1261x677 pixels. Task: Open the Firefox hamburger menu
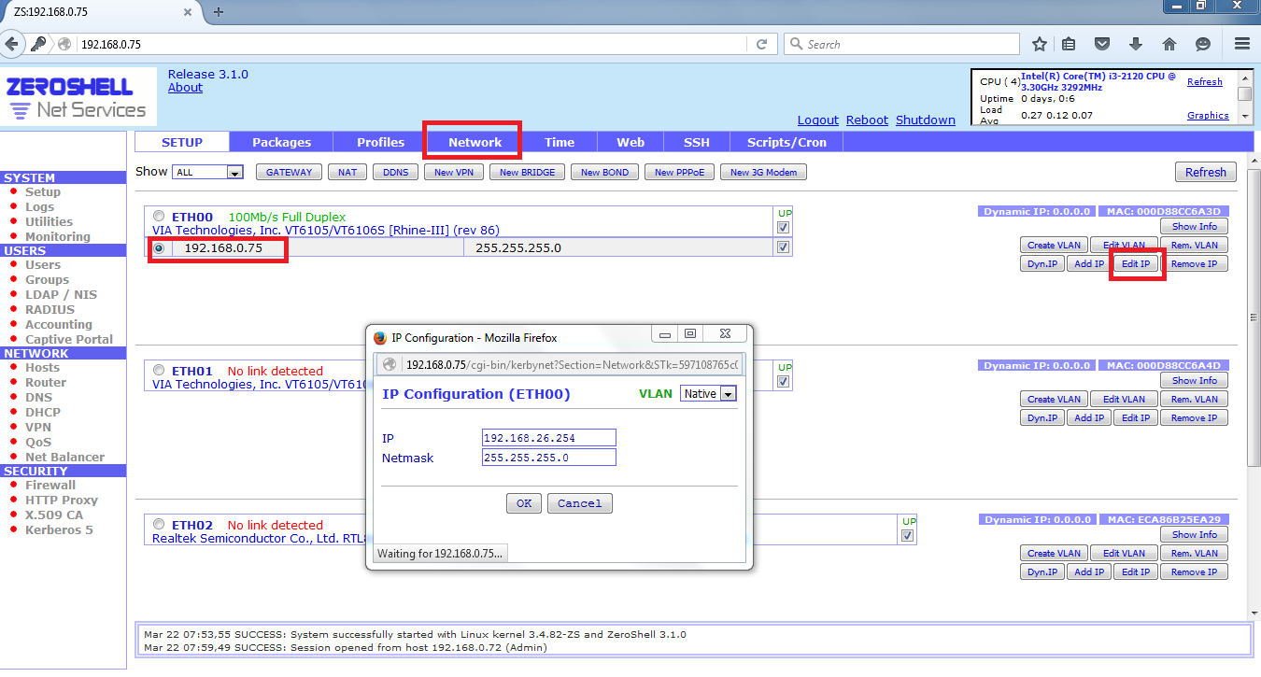click(x=1241, y=44)
